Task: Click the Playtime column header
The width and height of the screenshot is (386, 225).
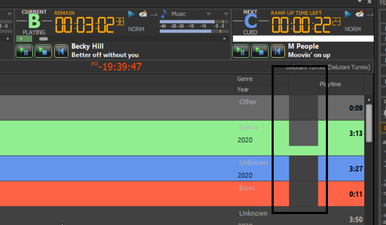Action: [330, 84]
